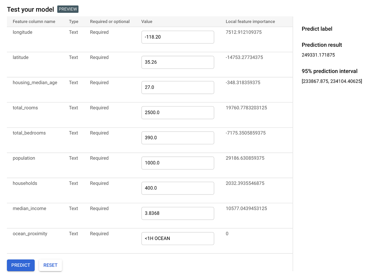Image resolution: width=370 pixels, height=277 pixels.
Task: Select the Prediction result value 249331.171875
Action: tap(318, 55)
